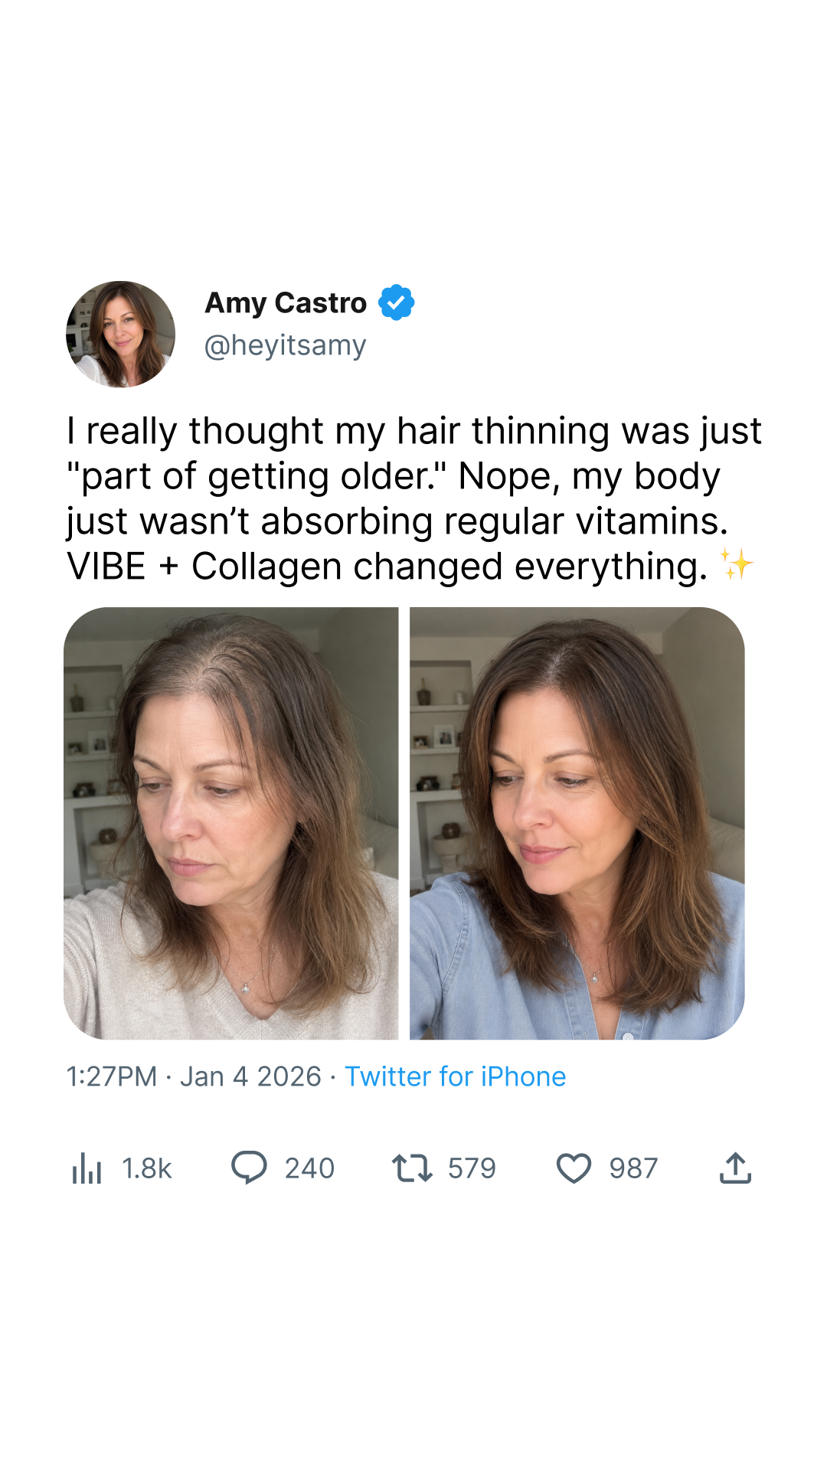This screenshot has width=827, height=1470.
Task: Share the tweet via upload icon
Action: 736,1168
